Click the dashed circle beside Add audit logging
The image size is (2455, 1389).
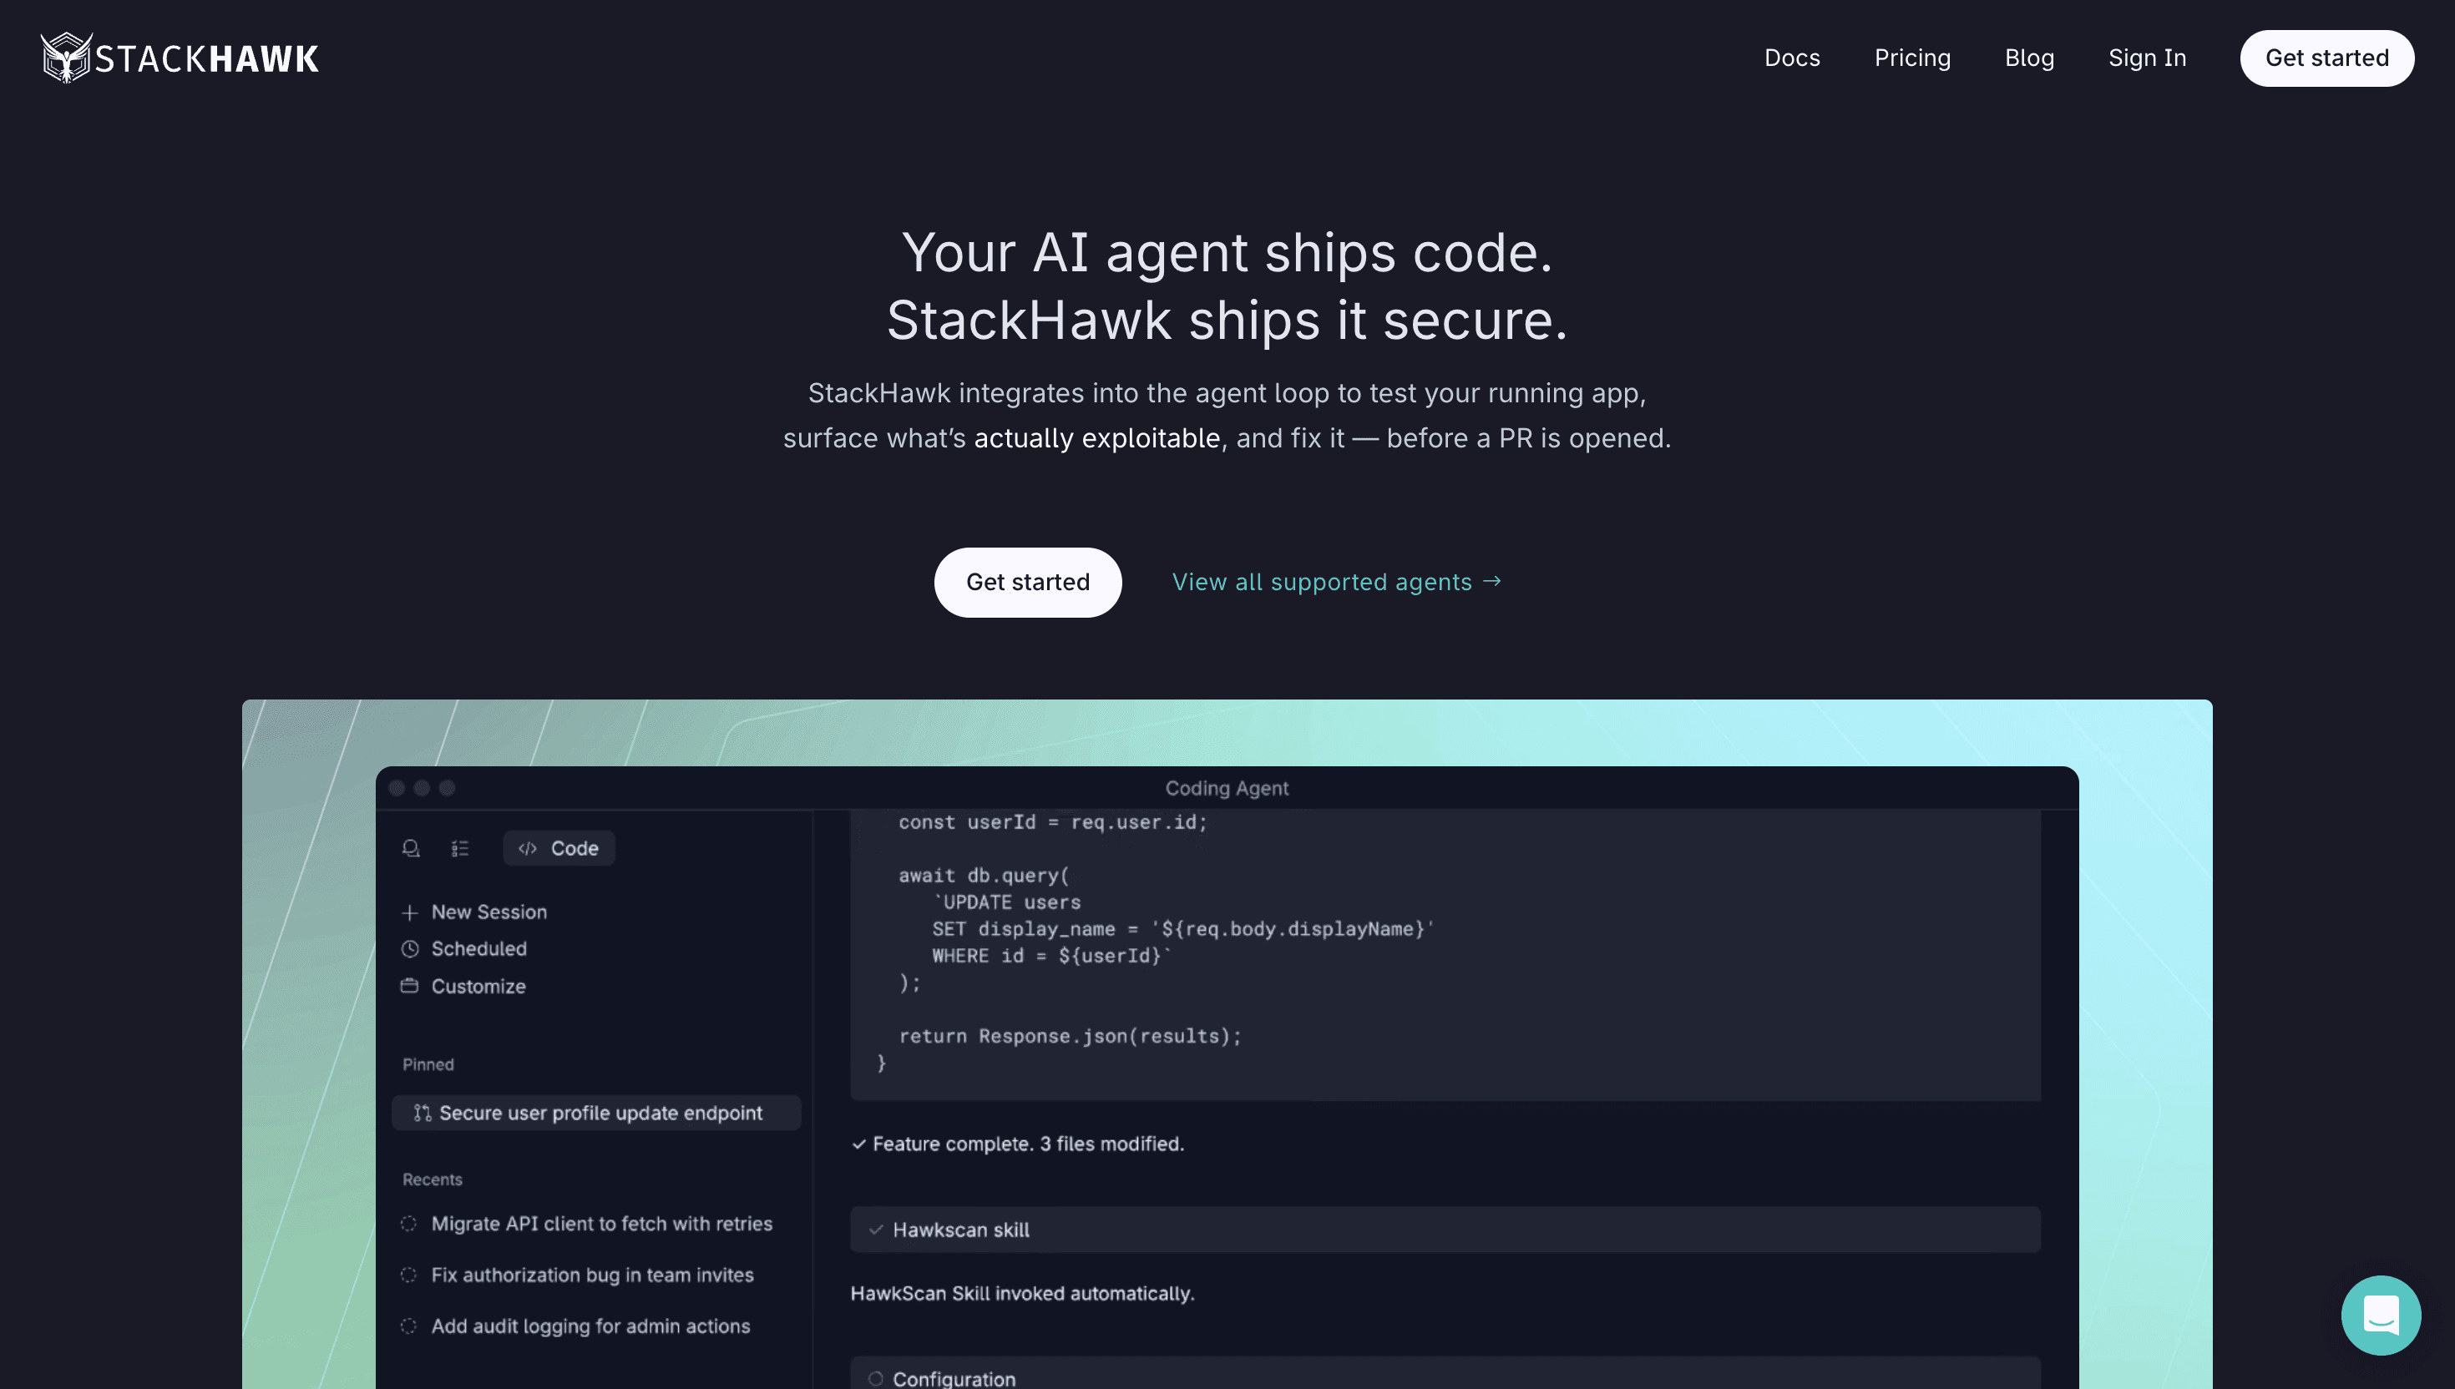[x=408, y=1327]
